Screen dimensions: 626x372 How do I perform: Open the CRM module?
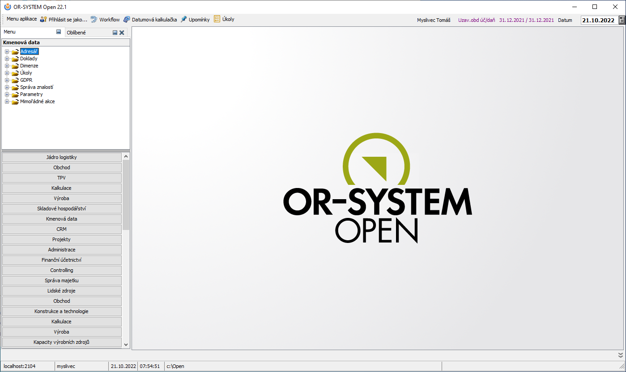coord(62,229)
